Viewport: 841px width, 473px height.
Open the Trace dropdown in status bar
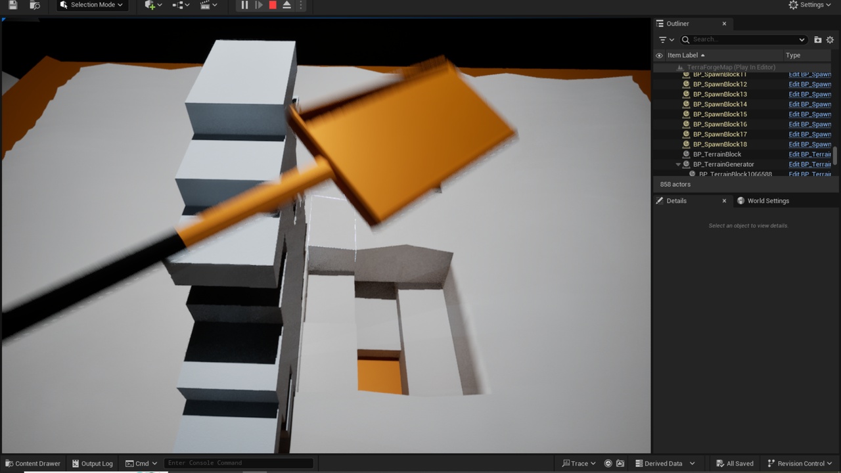(579, 464)
